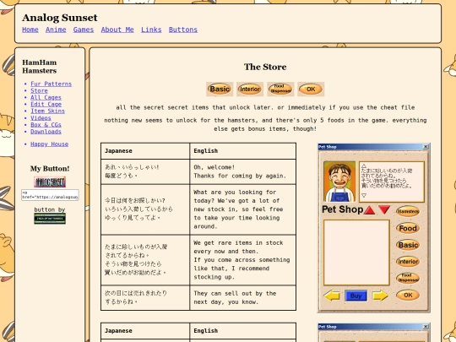Click the 'What are you looking for' cell
456x342 pixels.
pyautogui.click(x=243, y=209)
